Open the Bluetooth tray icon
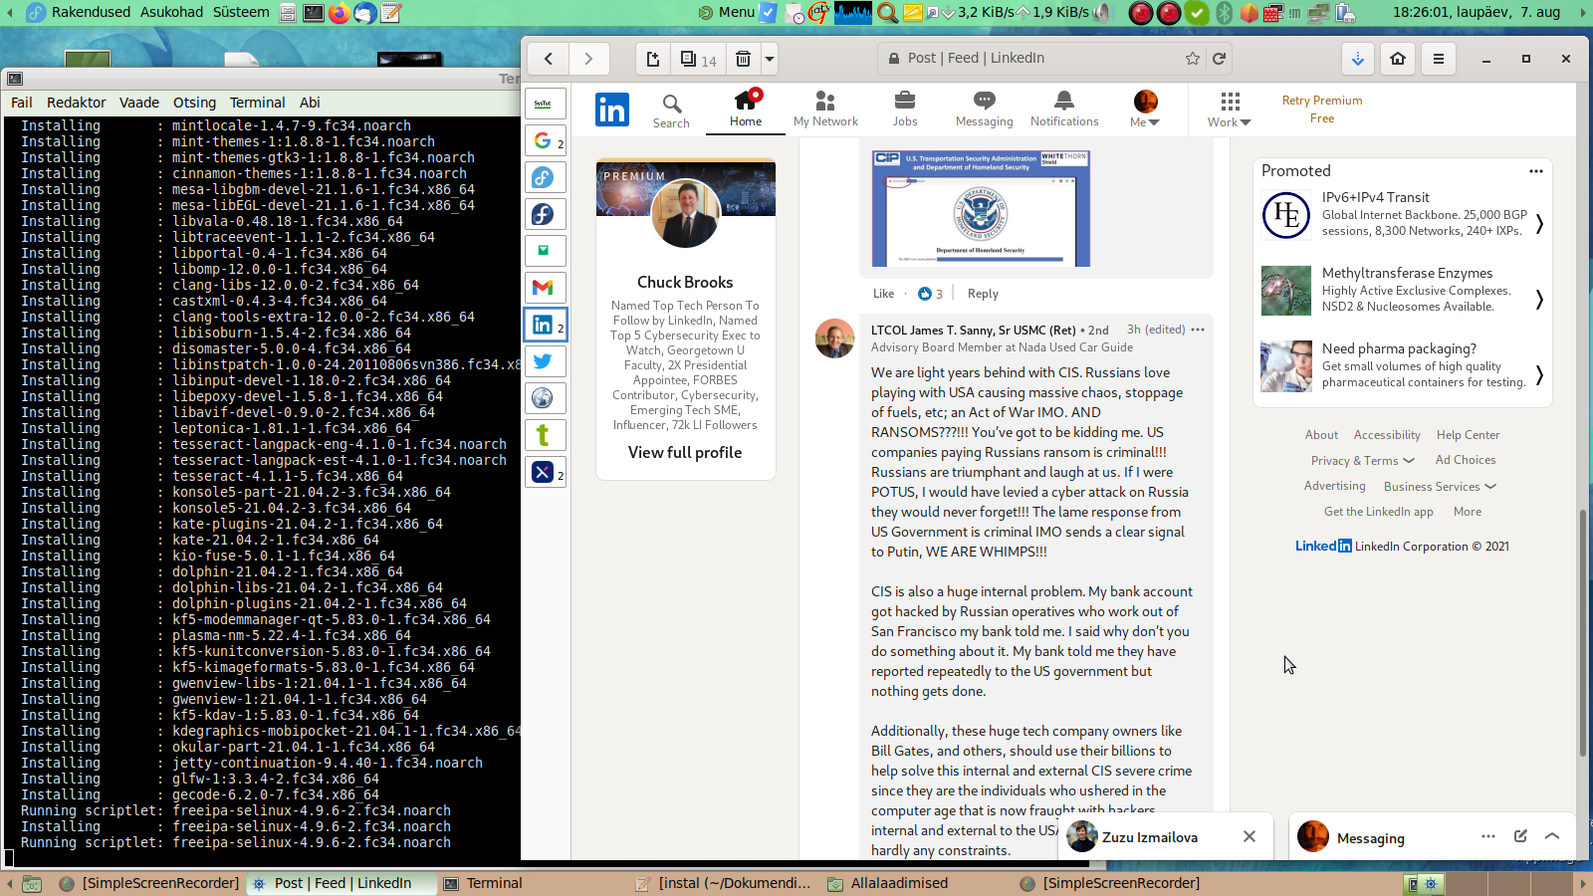 coord(1224,13)
